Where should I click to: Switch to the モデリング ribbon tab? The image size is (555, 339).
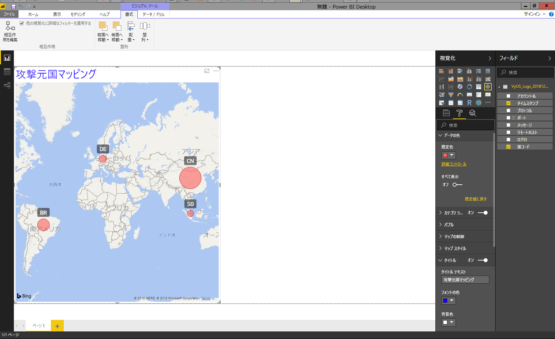click(x=78, y=15)
